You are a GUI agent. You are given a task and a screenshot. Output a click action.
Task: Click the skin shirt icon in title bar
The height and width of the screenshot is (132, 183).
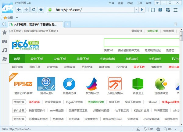click(x=157, y=2)
